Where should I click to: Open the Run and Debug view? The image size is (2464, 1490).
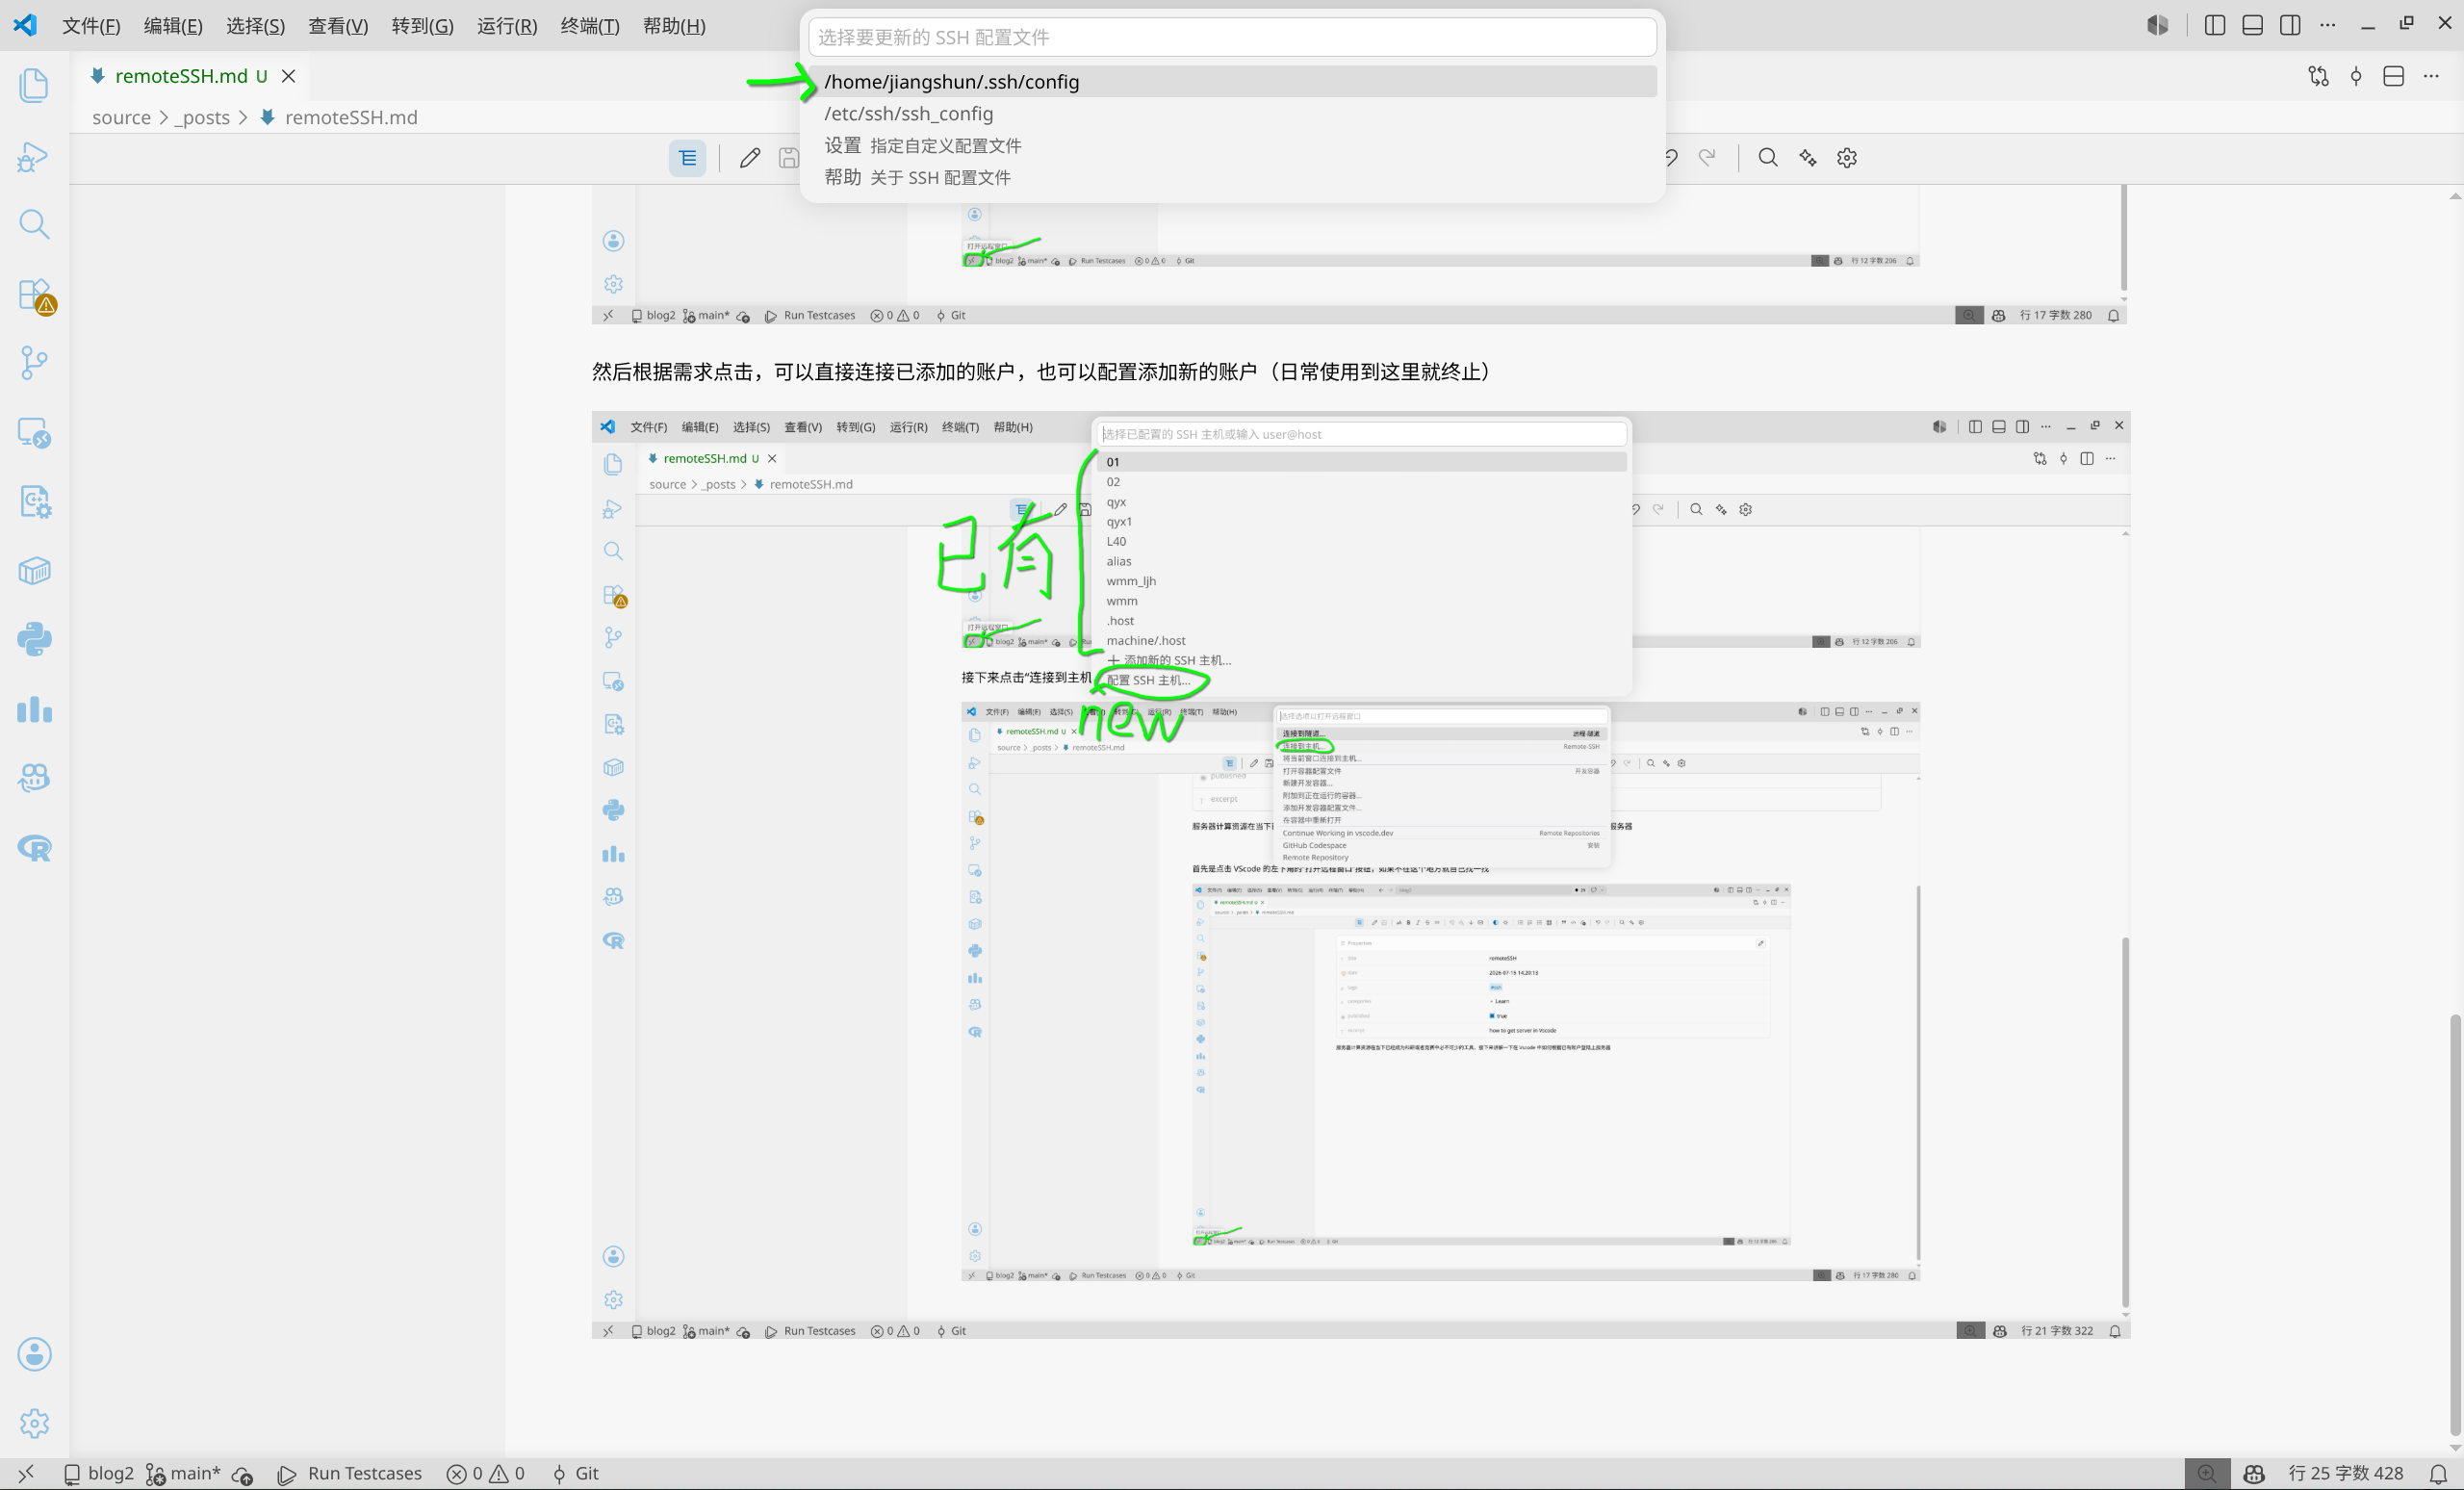pyautogui.click(x=34, y=155)
